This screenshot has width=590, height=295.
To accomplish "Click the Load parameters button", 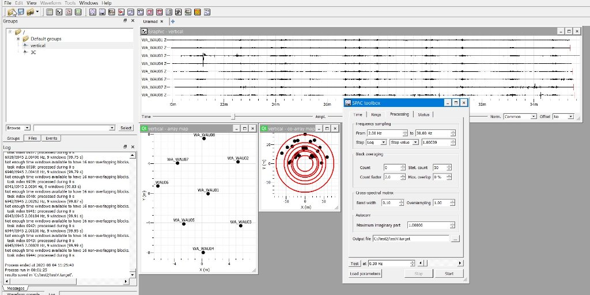I will click(365, 274).
